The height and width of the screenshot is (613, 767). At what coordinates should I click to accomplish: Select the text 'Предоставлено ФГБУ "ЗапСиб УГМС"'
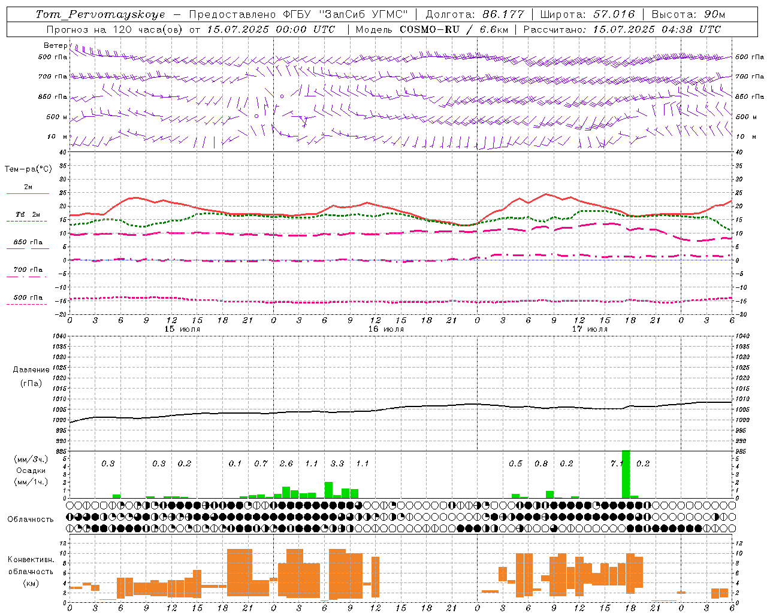(x=298, y=14)
